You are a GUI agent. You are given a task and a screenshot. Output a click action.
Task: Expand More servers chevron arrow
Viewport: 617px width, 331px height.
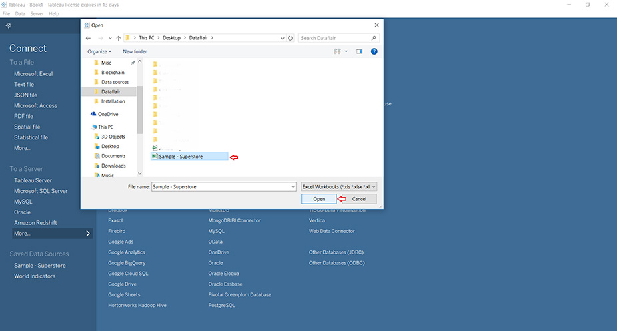[x=88, y=234]
